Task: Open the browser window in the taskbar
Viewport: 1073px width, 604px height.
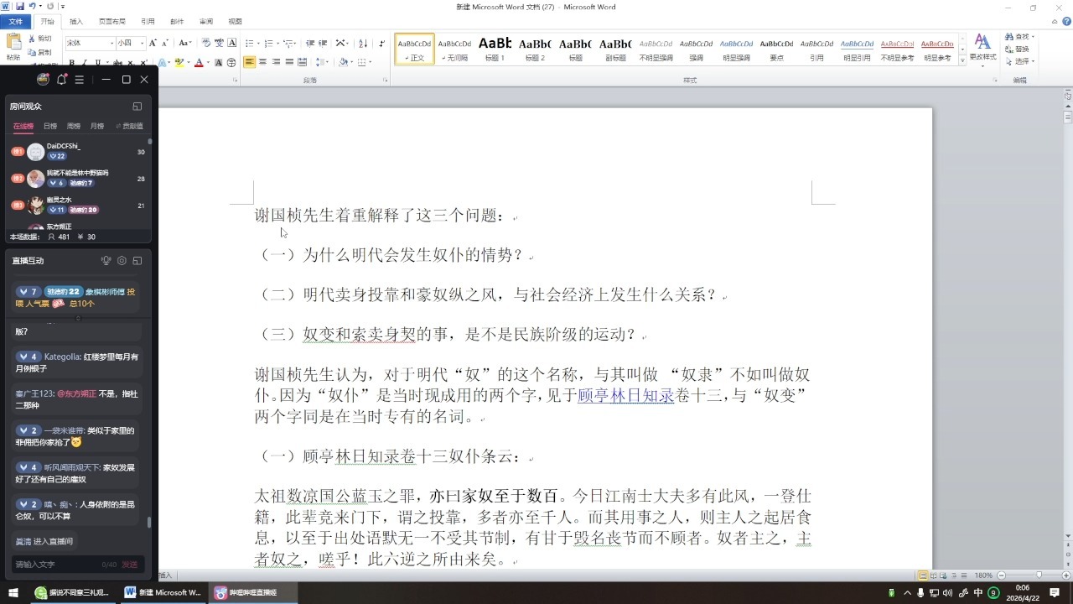Action: (x=73, y=592)
